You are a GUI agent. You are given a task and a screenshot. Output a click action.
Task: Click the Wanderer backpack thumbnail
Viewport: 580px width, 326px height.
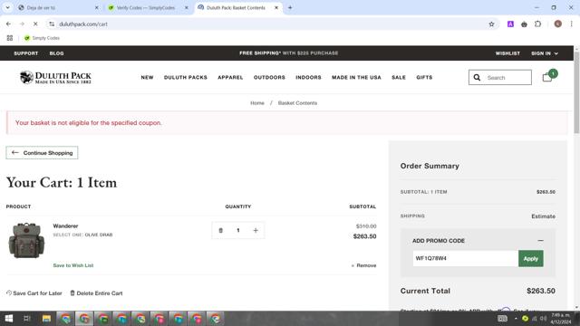pyautogui.click(x=26, y=240)
